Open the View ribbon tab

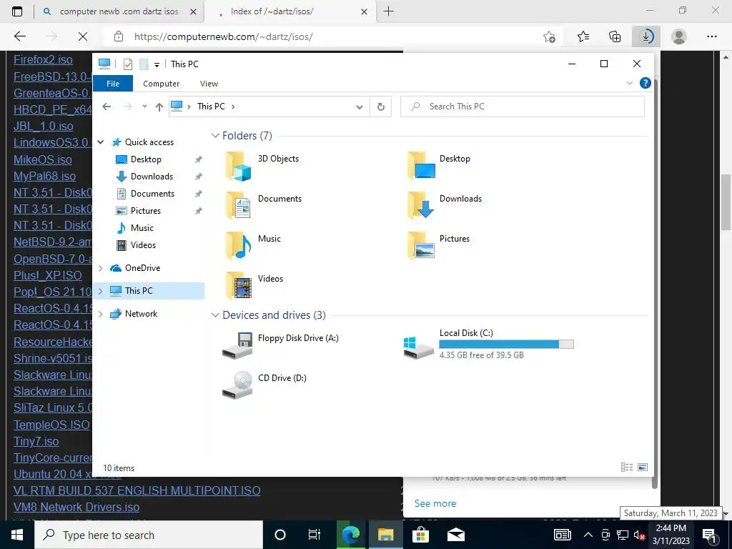click(209, 84)
